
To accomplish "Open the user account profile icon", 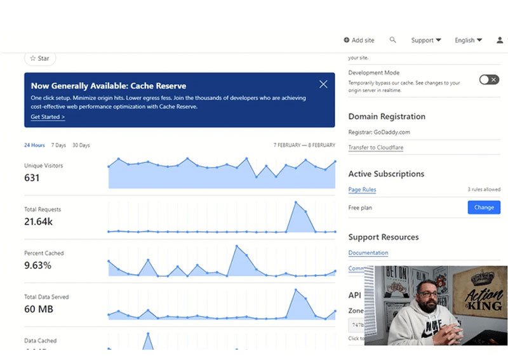I will click(500, 40).
